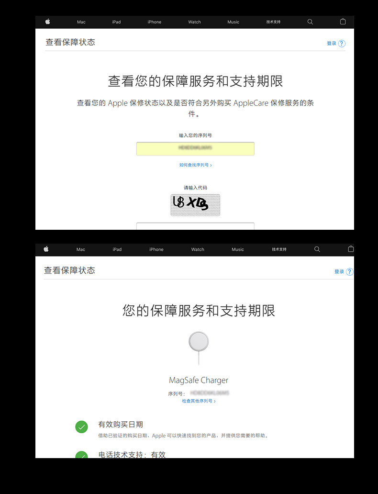Click the help question mark icon beside top 登录
Viewport: 378px width, 494px height.
342,44
